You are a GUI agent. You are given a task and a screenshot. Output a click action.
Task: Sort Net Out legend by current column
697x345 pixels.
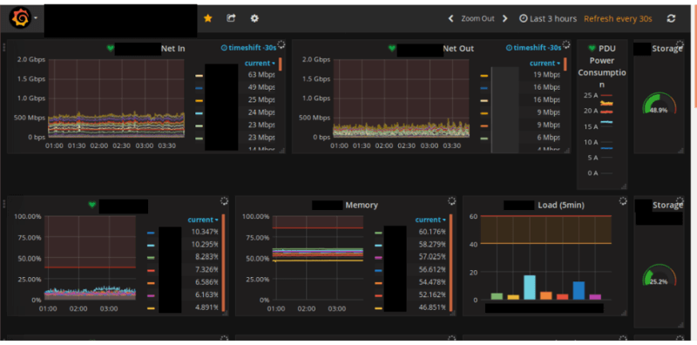click(x=545, y=63)
